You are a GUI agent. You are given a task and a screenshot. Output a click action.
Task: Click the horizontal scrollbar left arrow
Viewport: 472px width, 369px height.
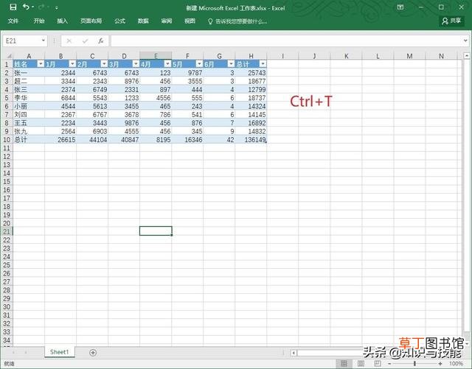point(294,353)
